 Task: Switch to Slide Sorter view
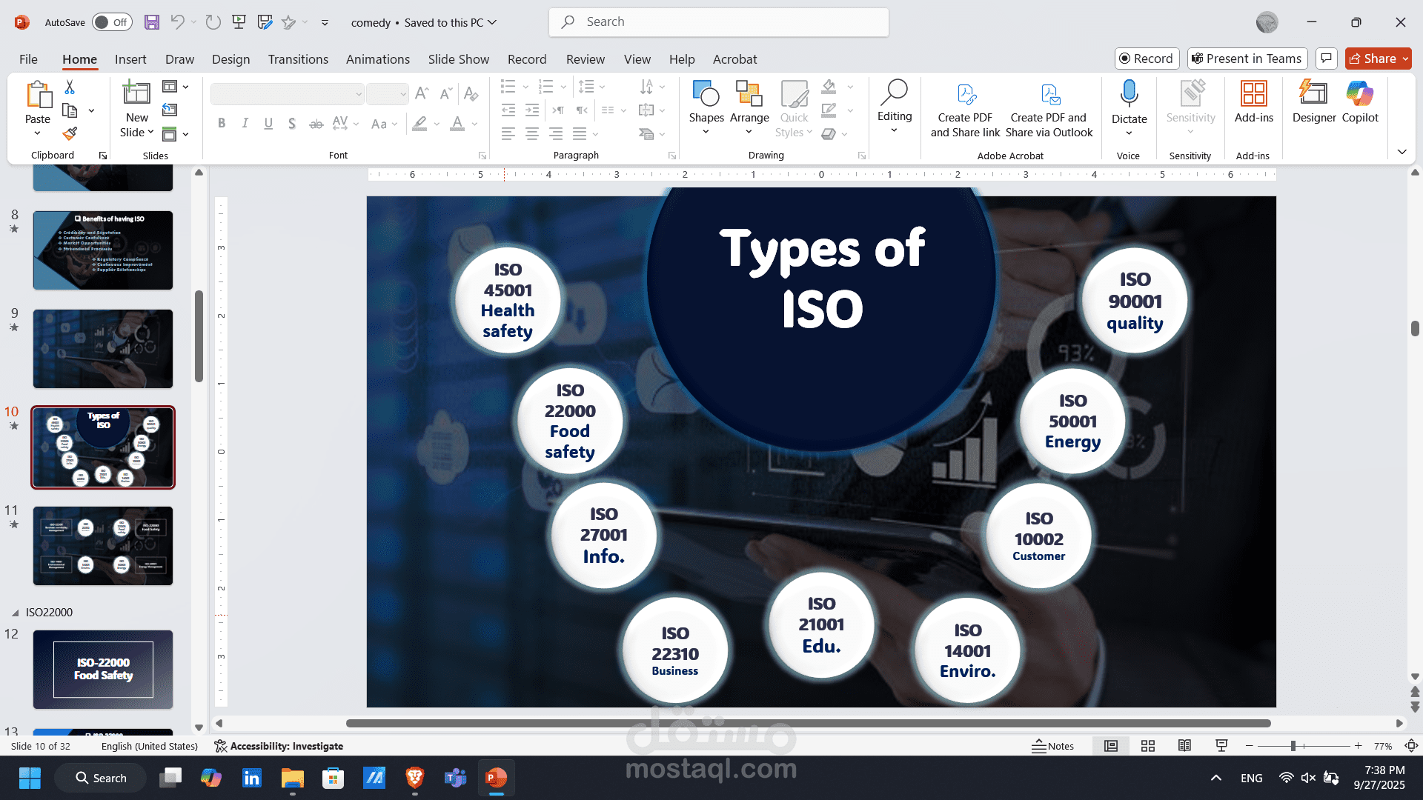pos(1148,746)
